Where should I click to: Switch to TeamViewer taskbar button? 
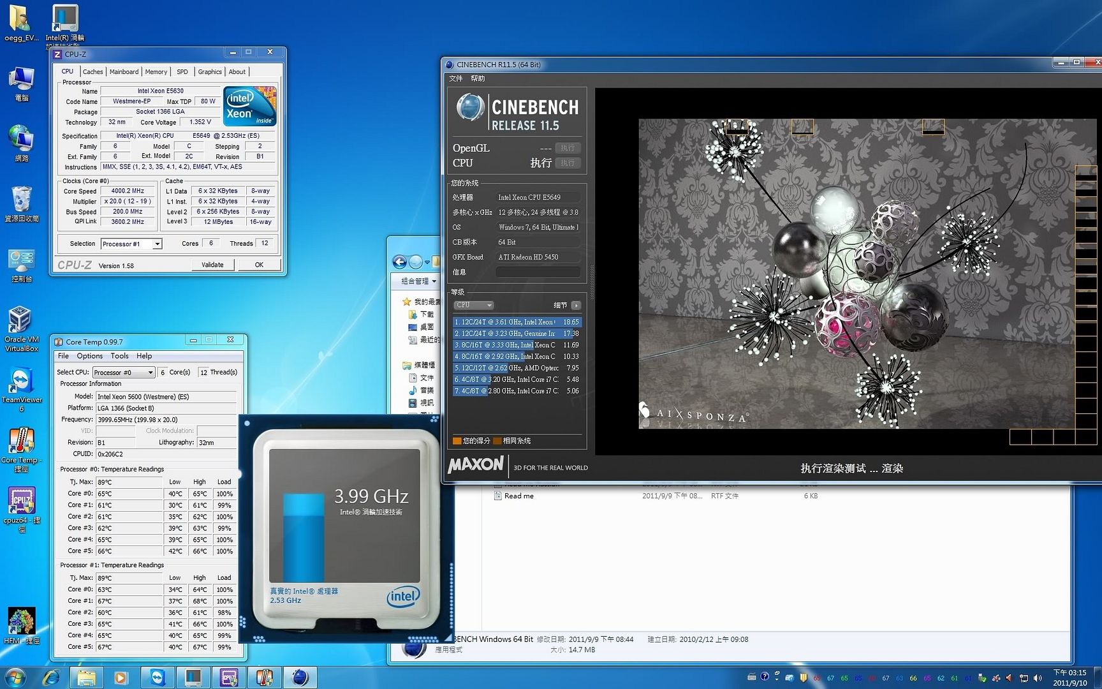pos(158,678)
